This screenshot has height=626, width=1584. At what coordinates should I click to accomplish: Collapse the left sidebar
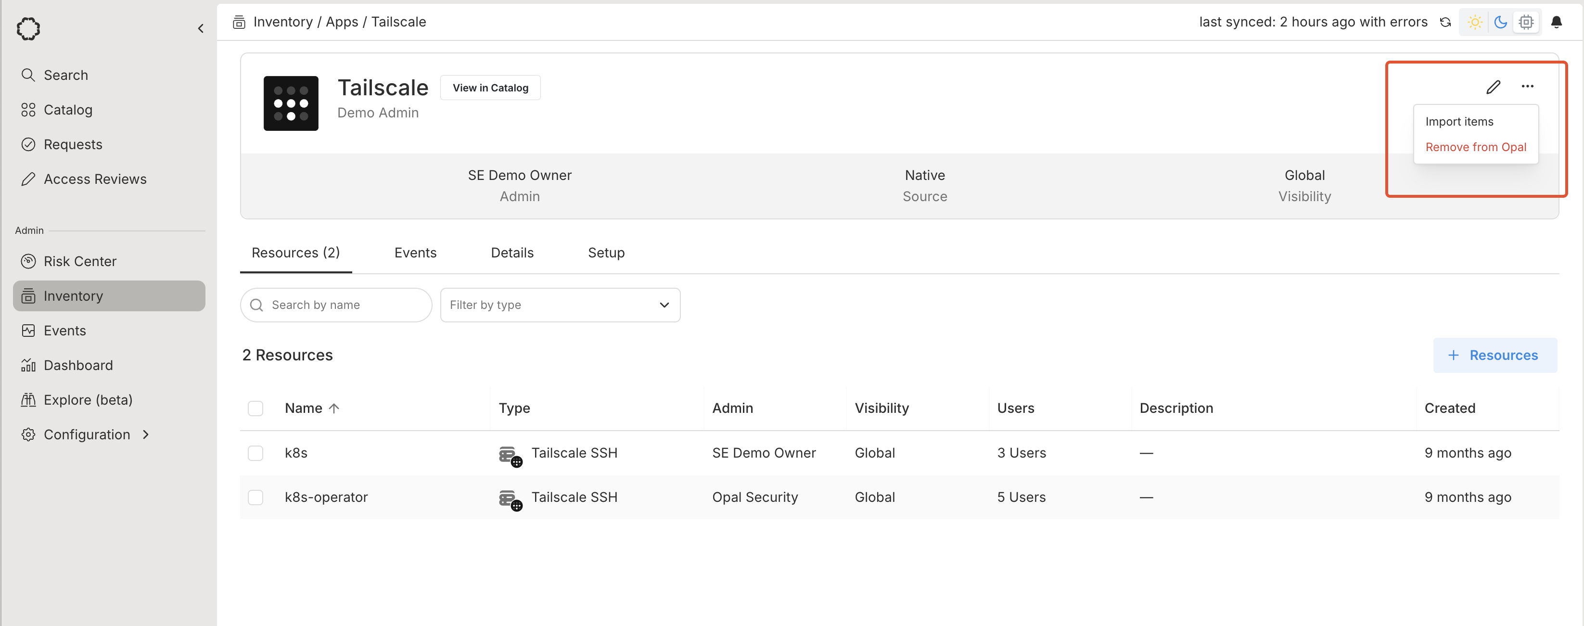[201, 28]
